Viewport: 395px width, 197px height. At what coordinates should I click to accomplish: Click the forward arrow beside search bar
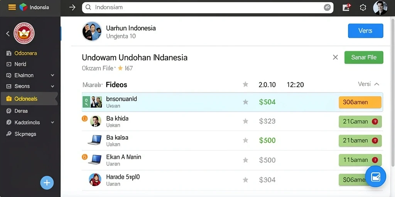(72, 8)
